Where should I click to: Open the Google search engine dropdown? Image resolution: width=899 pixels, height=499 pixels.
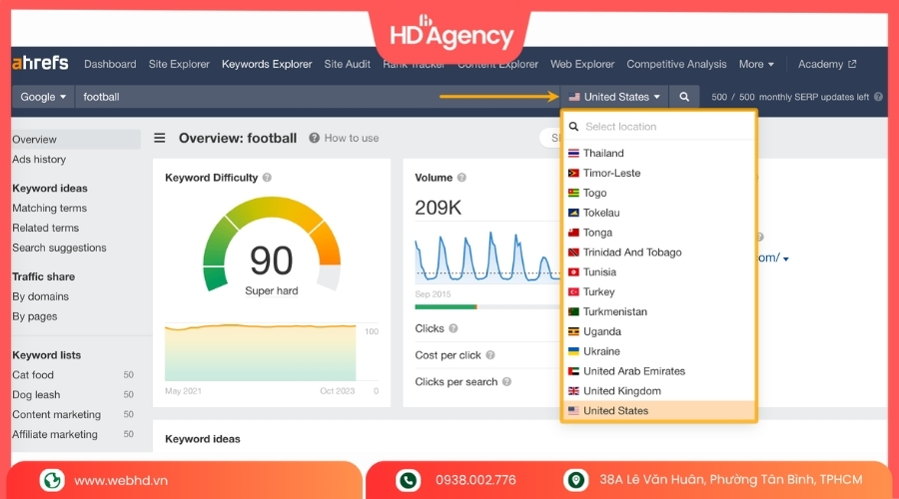(x=43, y=97)
